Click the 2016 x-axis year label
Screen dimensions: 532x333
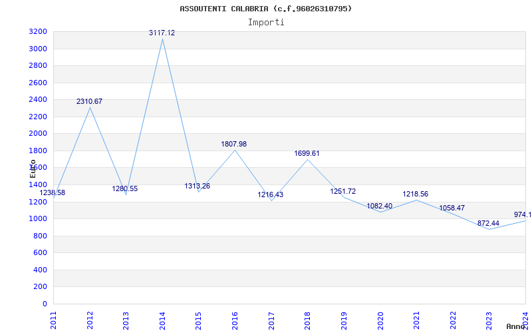(235, 320)
